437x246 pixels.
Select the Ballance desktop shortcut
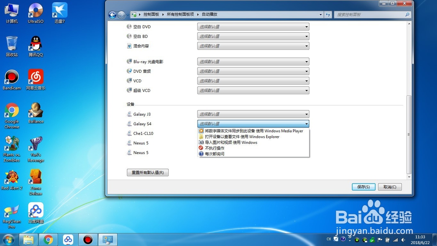[x=36, y=113]
